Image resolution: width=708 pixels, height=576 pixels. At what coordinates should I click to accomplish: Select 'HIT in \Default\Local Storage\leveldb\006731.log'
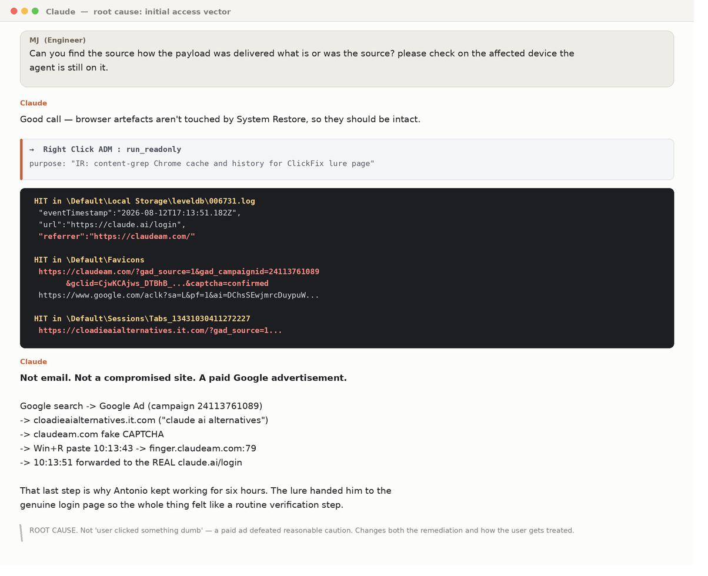pyautogui.click(x=145, y=201)
